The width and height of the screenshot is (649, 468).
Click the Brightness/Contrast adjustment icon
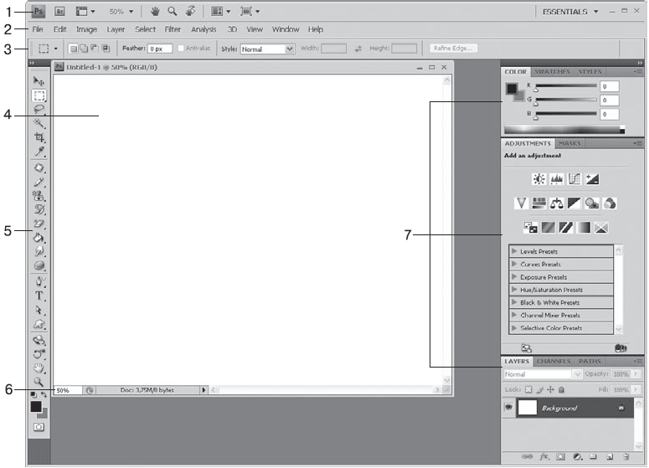pyautogui.click(x=538, y=178)
